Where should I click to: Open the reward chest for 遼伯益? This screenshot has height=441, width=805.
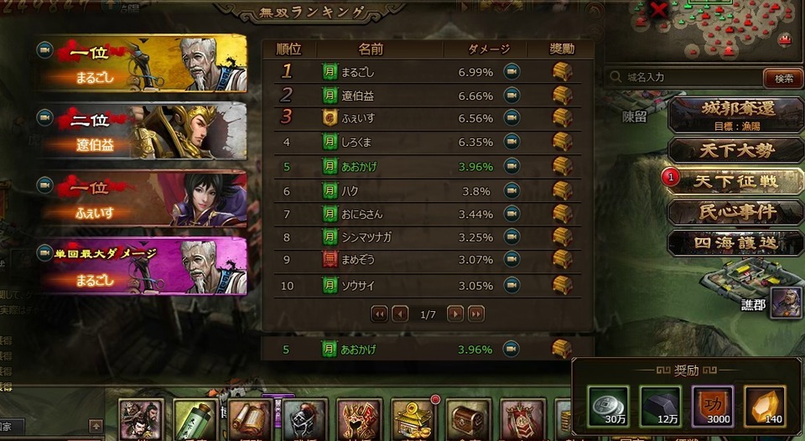point(562,96)
